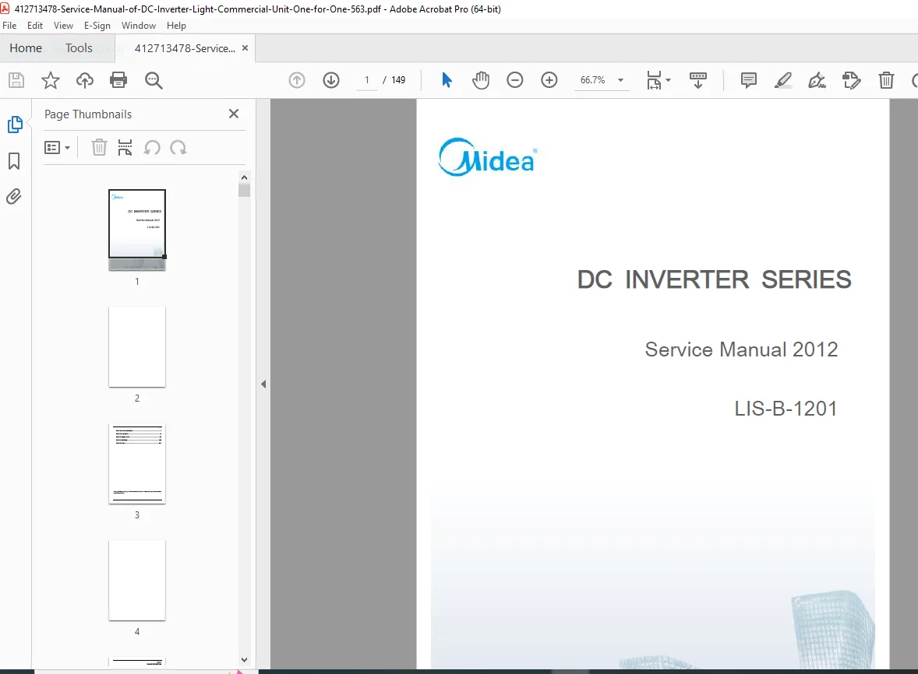Click the stamp/edit tool icon
The width and height of the screenshot is (918, 674).
coord(851,80)
